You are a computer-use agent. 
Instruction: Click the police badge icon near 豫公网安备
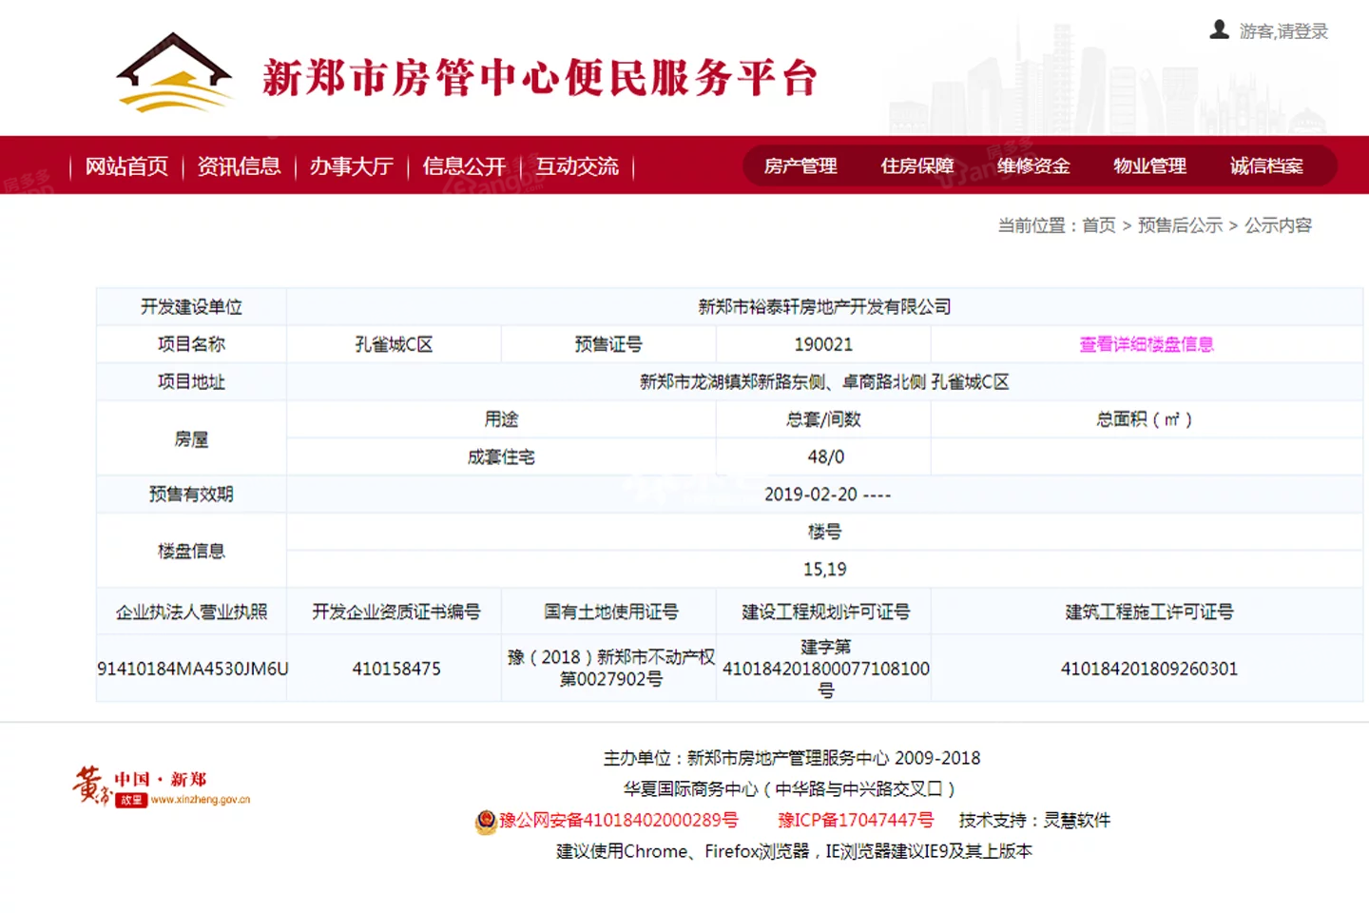point(486,821)
